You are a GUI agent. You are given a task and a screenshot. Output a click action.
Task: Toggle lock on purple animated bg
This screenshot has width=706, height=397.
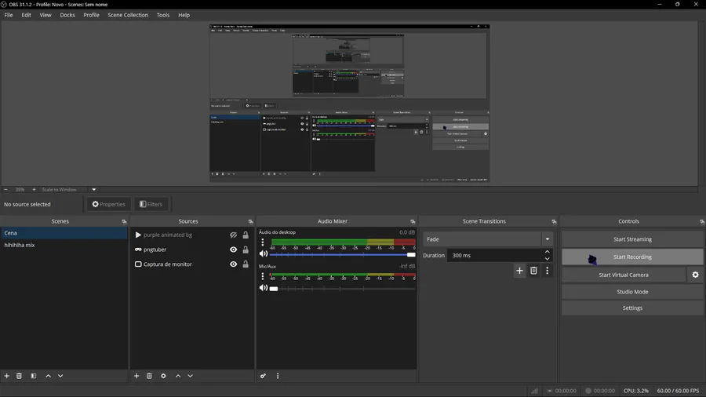pyautogui.click(x=246, y=235)
